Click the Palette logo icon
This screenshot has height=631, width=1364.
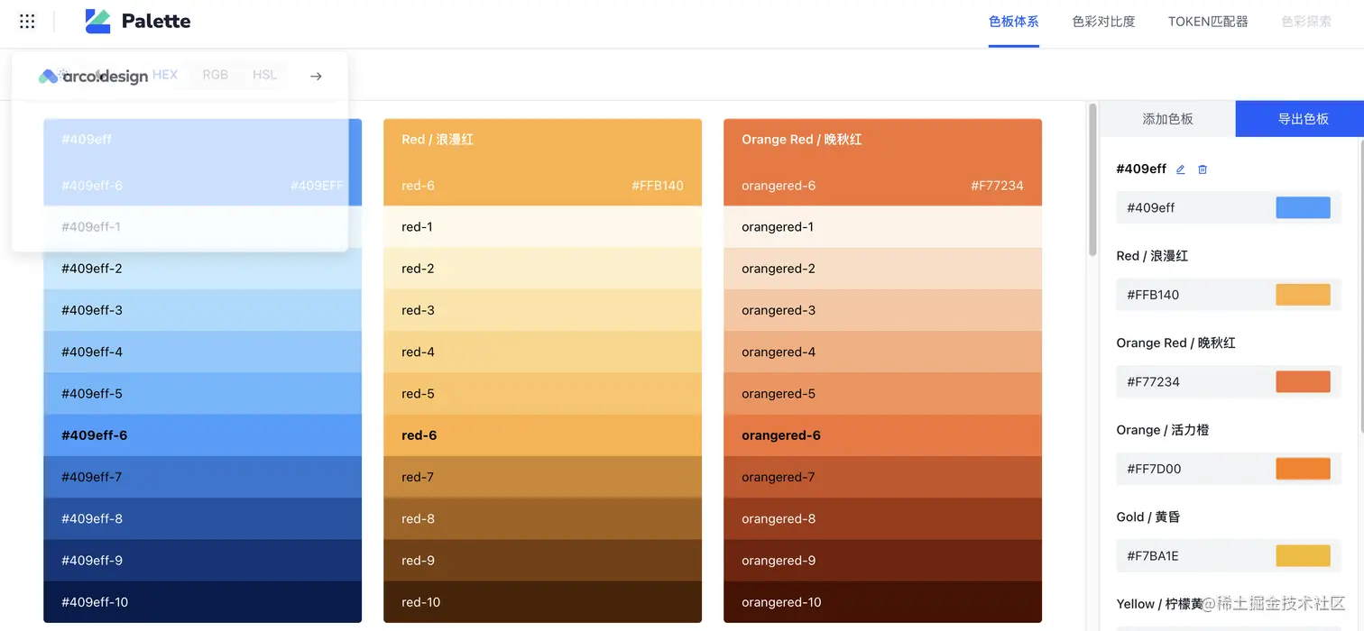pos(97,22)
